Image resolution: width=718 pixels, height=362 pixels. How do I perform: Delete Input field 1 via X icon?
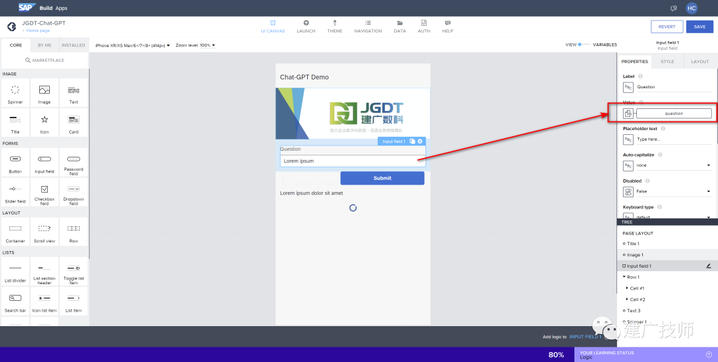(x=420, y=141)
